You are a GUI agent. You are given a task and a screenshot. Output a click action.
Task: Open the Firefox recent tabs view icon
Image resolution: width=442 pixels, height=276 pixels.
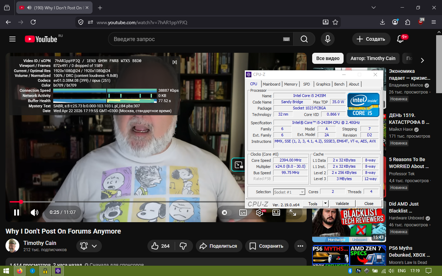tap(7, 8)
